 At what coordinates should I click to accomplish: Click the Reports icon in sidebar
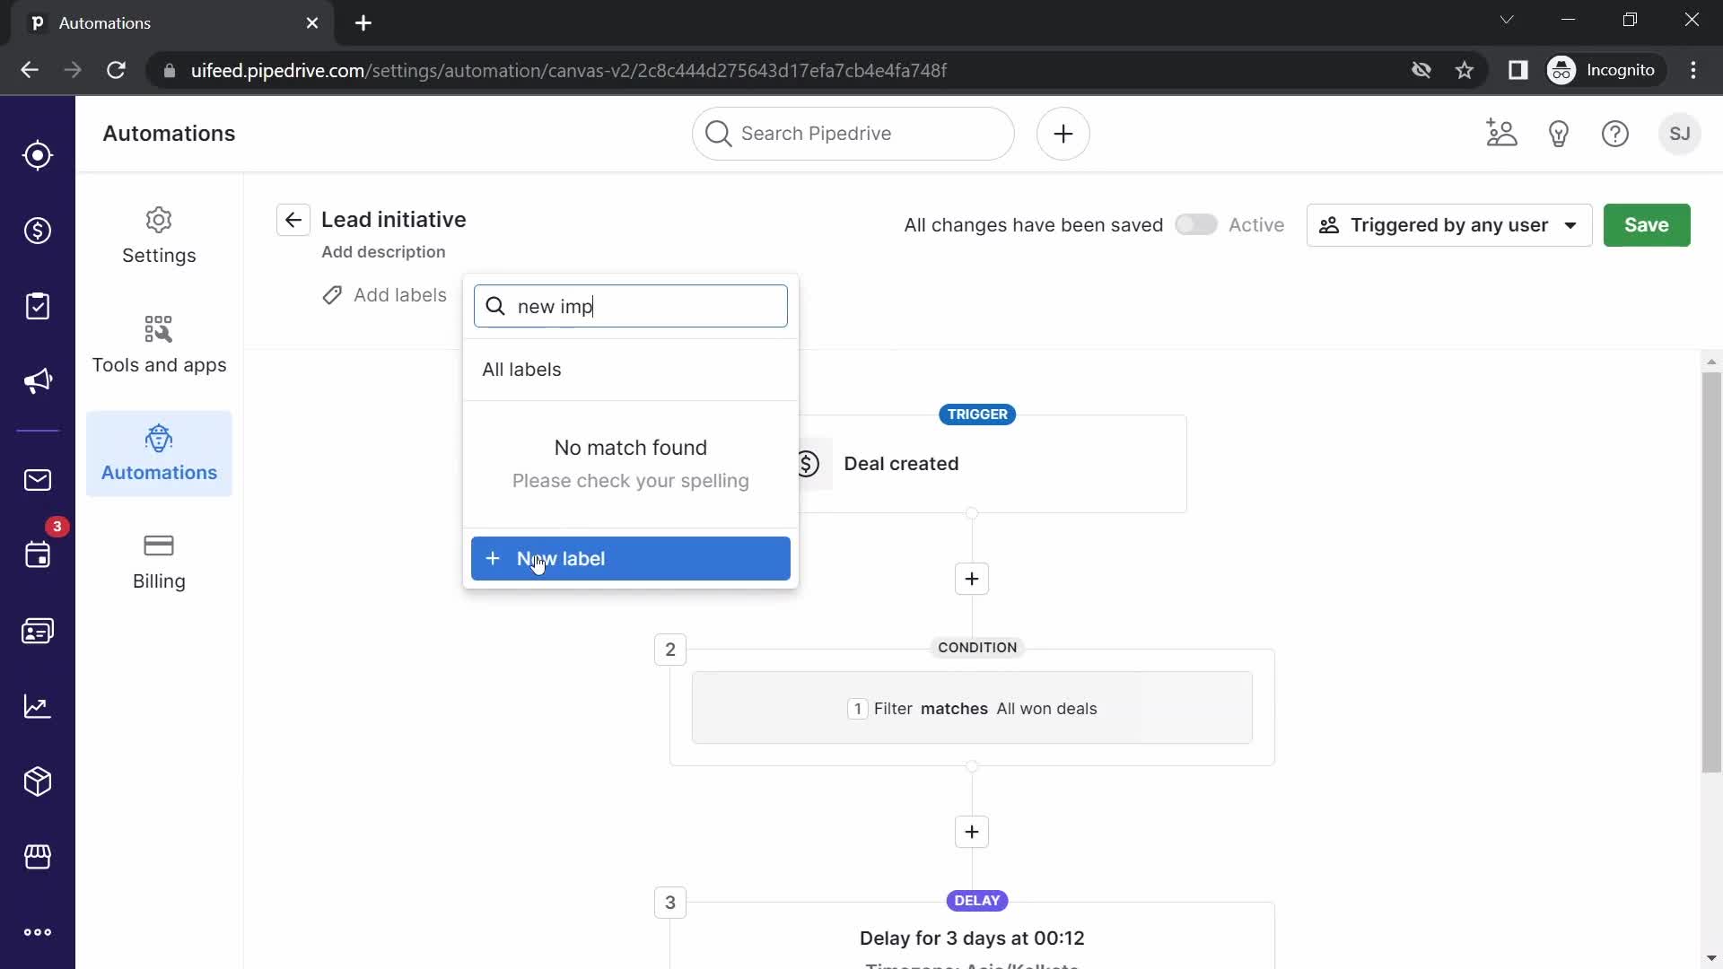[37, 706]
